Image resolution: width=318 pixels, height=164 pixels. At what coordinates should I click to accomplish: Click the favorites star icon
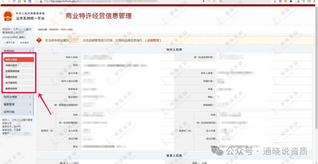25,1
